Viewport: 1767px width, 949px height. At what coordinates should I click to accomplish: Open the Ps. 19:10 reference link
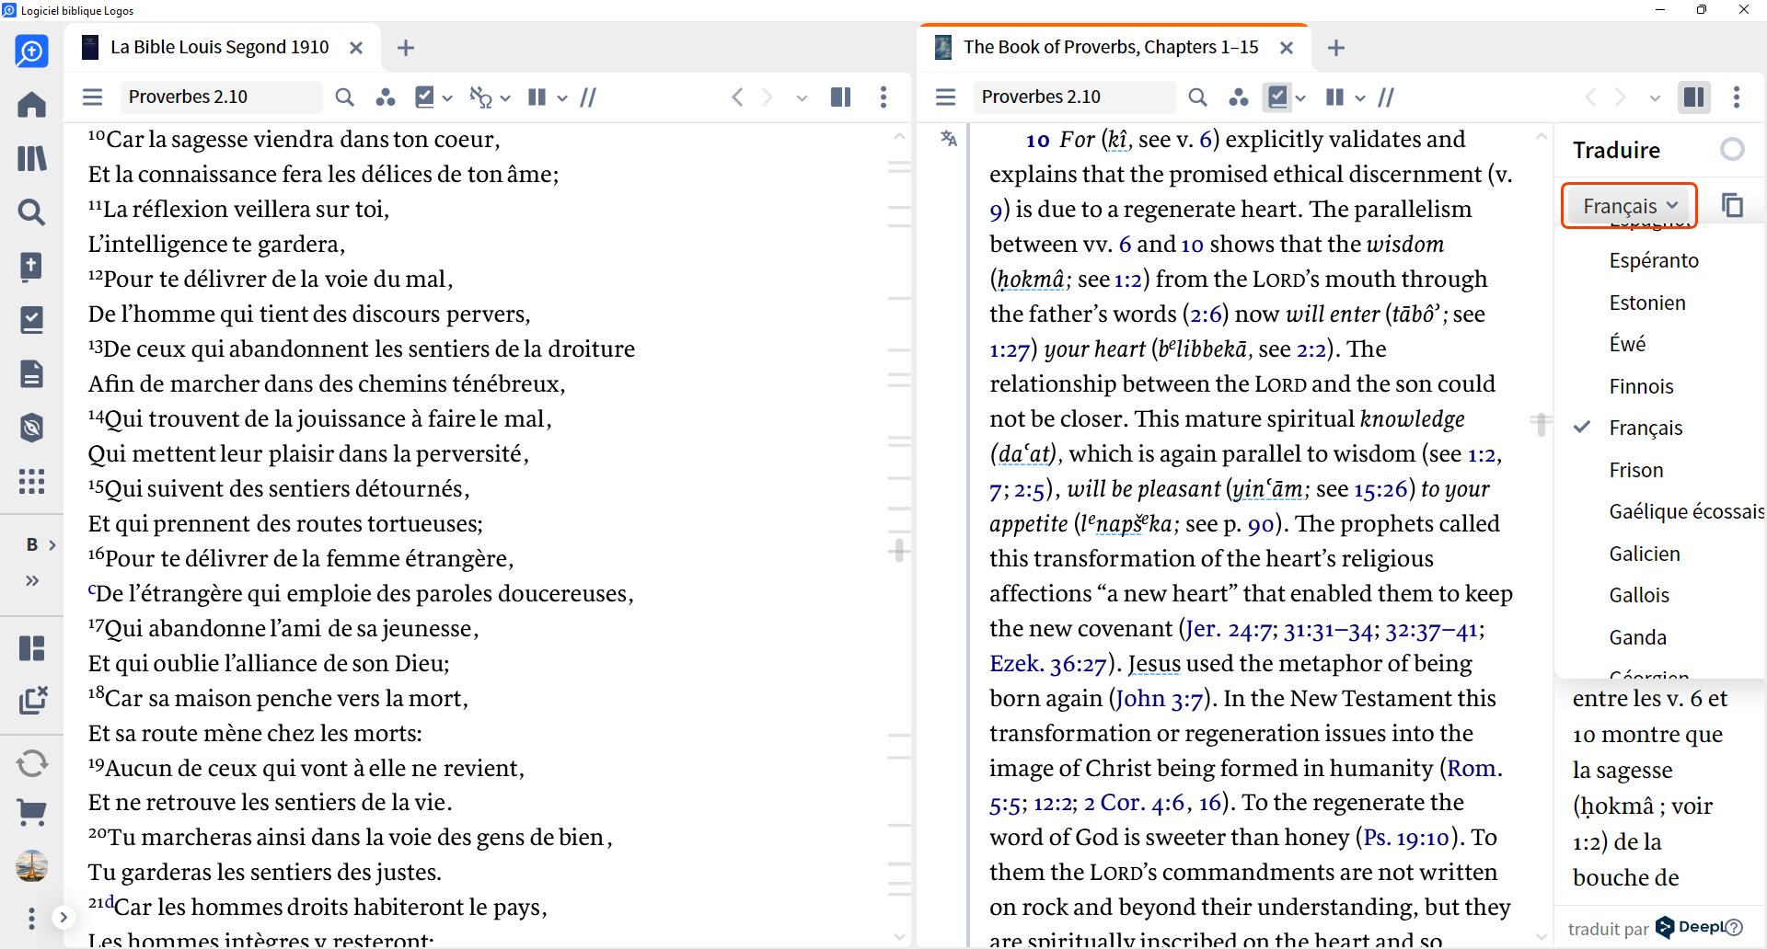point(1406,838)
